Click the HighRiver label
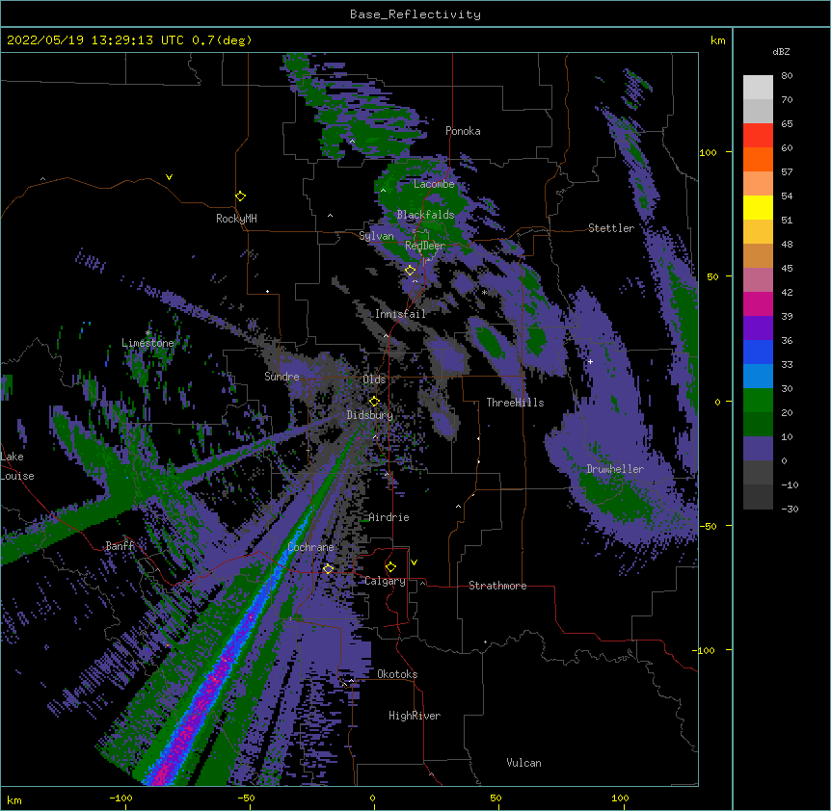Screen dimensions: 831x811 [x=415, y=716]
